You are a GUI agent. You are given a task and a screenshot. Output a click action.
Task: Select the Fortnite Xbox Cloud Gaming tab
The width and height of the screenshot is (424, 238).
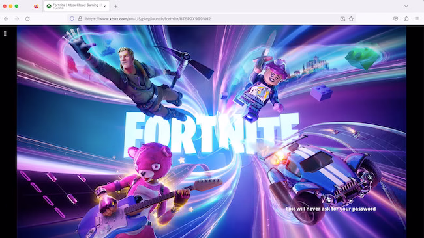click(x=77, y=7)
